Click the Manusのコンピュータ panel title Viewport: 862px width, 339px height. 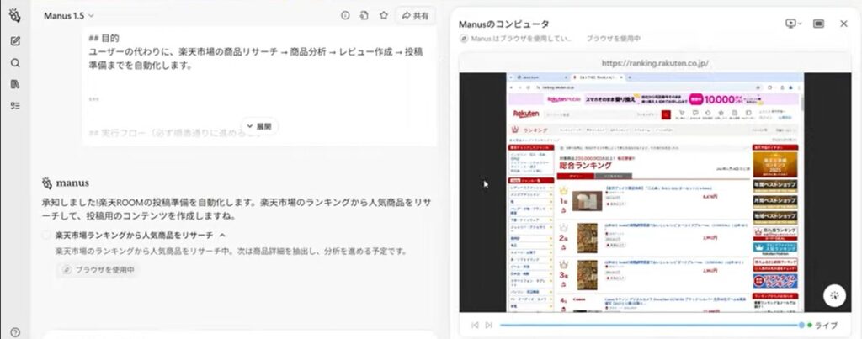(x=503, y=24)
